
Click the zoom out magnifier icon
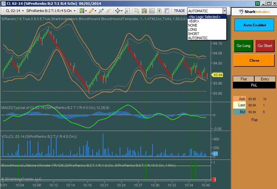[109, 11]
